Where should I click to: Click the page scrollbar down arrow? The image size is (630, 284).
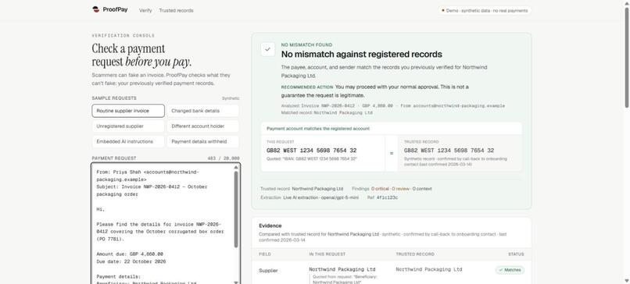[626, 281]
